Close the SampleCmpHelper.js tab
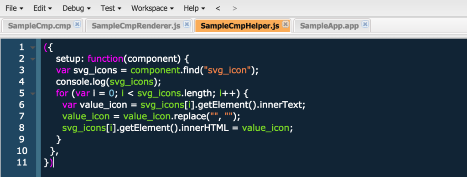The width and height of the screenshot is (467, 177). (x=285, y=24)
